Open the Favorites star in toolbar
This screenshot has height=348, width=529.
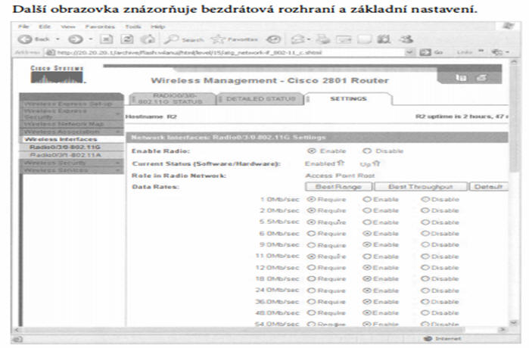click(x=235, y=40)
